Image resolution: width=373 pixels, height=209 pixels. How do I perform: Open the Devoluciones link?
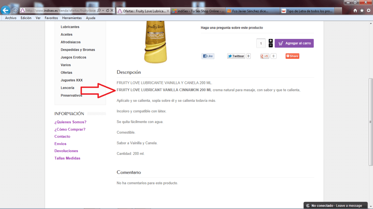66,151
